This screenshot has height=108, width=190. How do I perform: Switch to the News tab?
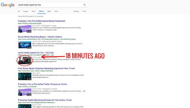pyautogui.click(x=34, y=11)
